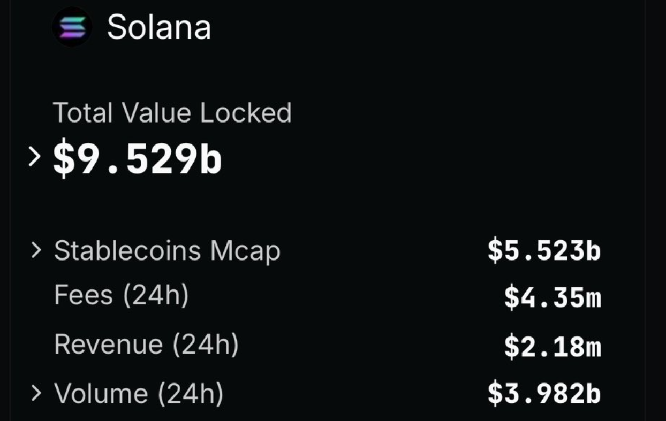Expand the Stablecoins Mcap chevron
The width and height of the screenshot is (666, 421).
click(36, 250)
